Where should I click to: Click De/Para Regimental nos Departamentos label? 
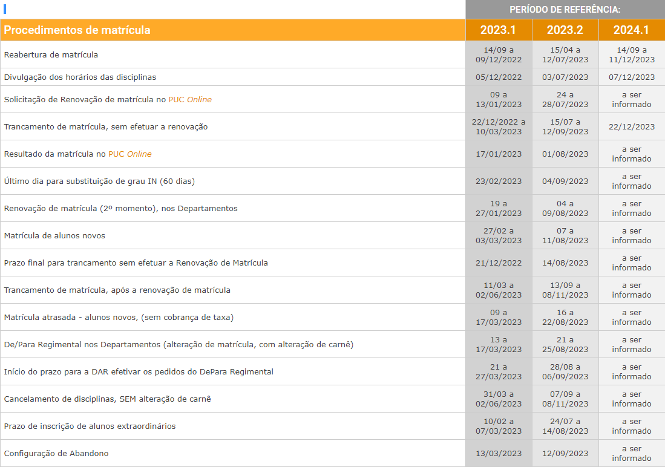179,344
